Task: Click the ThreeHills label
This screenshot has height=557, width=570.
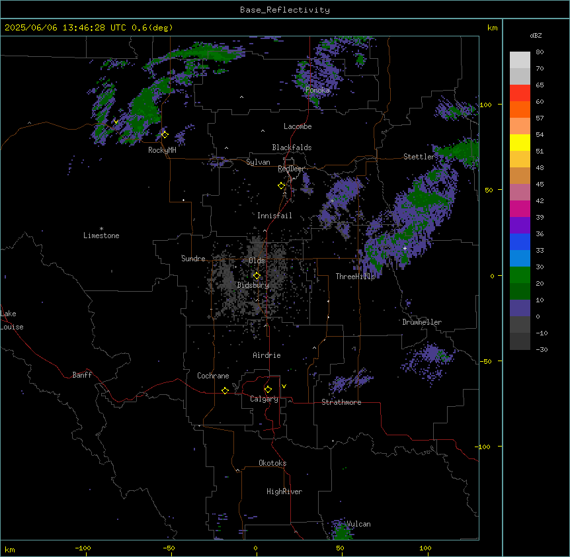Action: pyautogui.click(x=355, y=277)
